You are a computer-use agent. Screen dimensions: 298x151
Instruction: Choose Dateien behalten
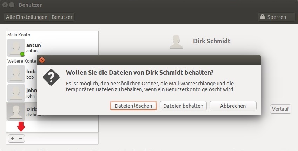click(x=183, y=106)
